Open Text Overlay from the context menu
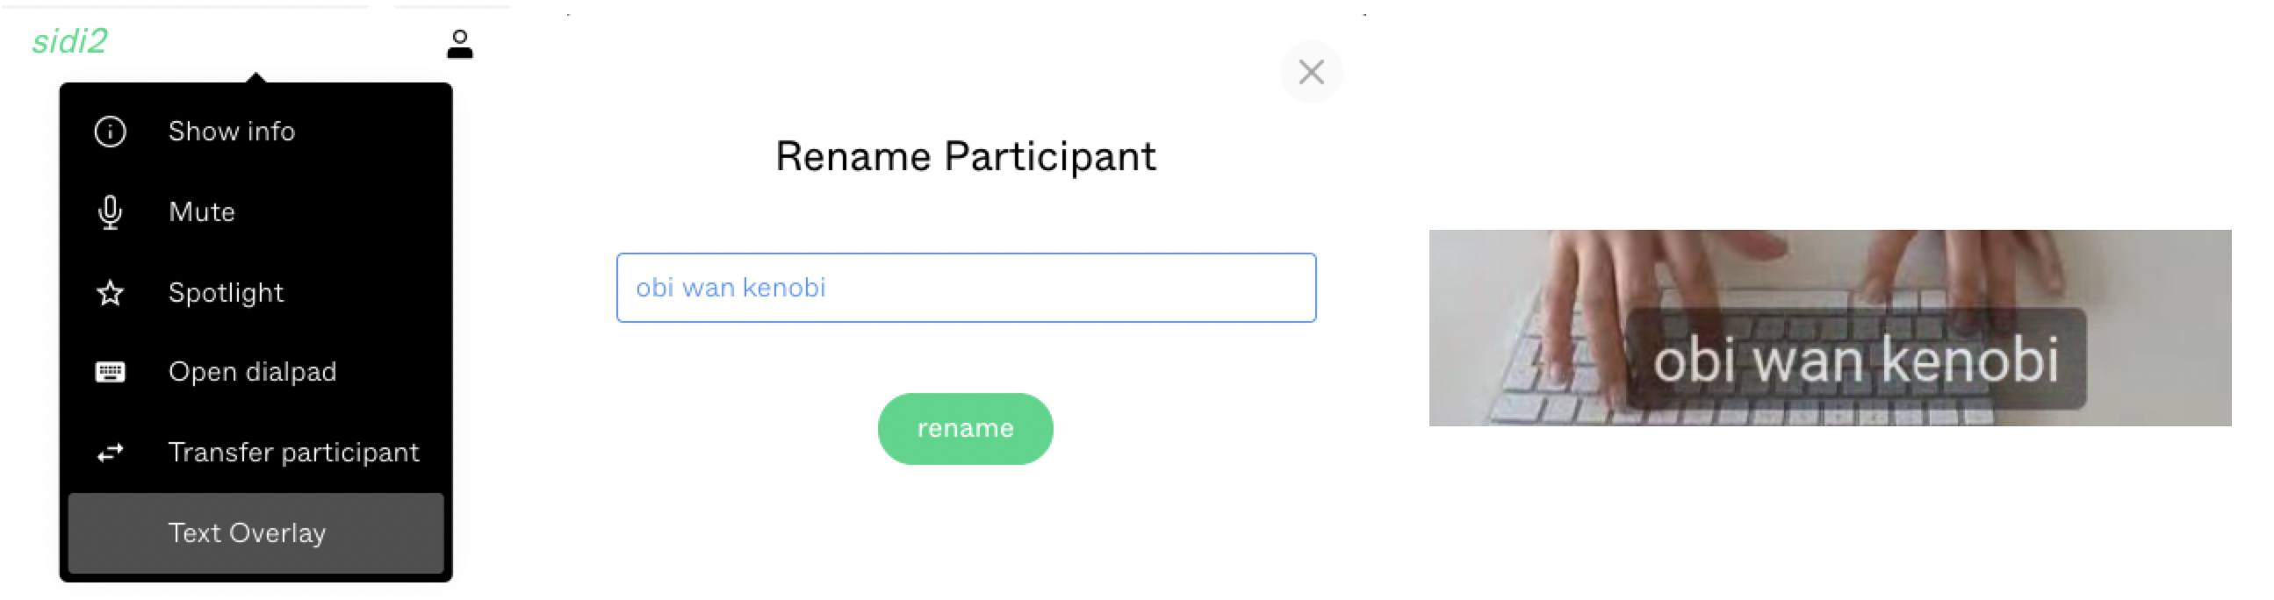The image size is (2274, 600). (247, 533)
